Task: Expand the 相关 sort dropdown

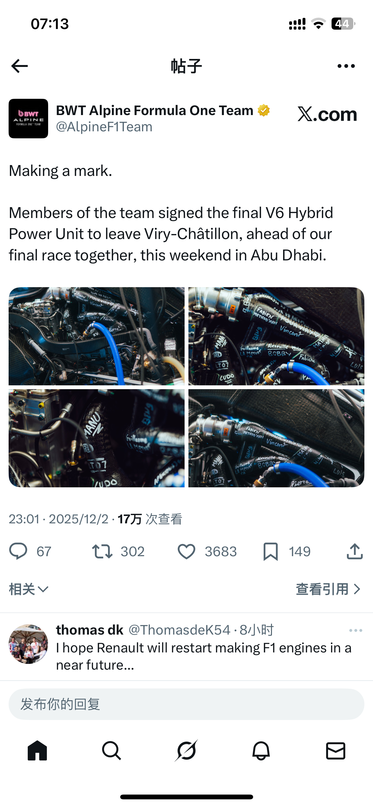Action: [x=29, y=589]
